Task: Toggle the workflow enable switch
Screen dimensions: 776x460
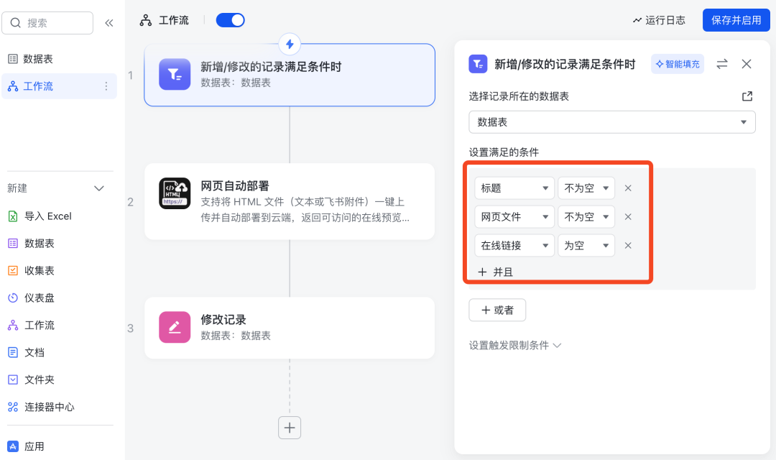Action: [x=229, y=19]
